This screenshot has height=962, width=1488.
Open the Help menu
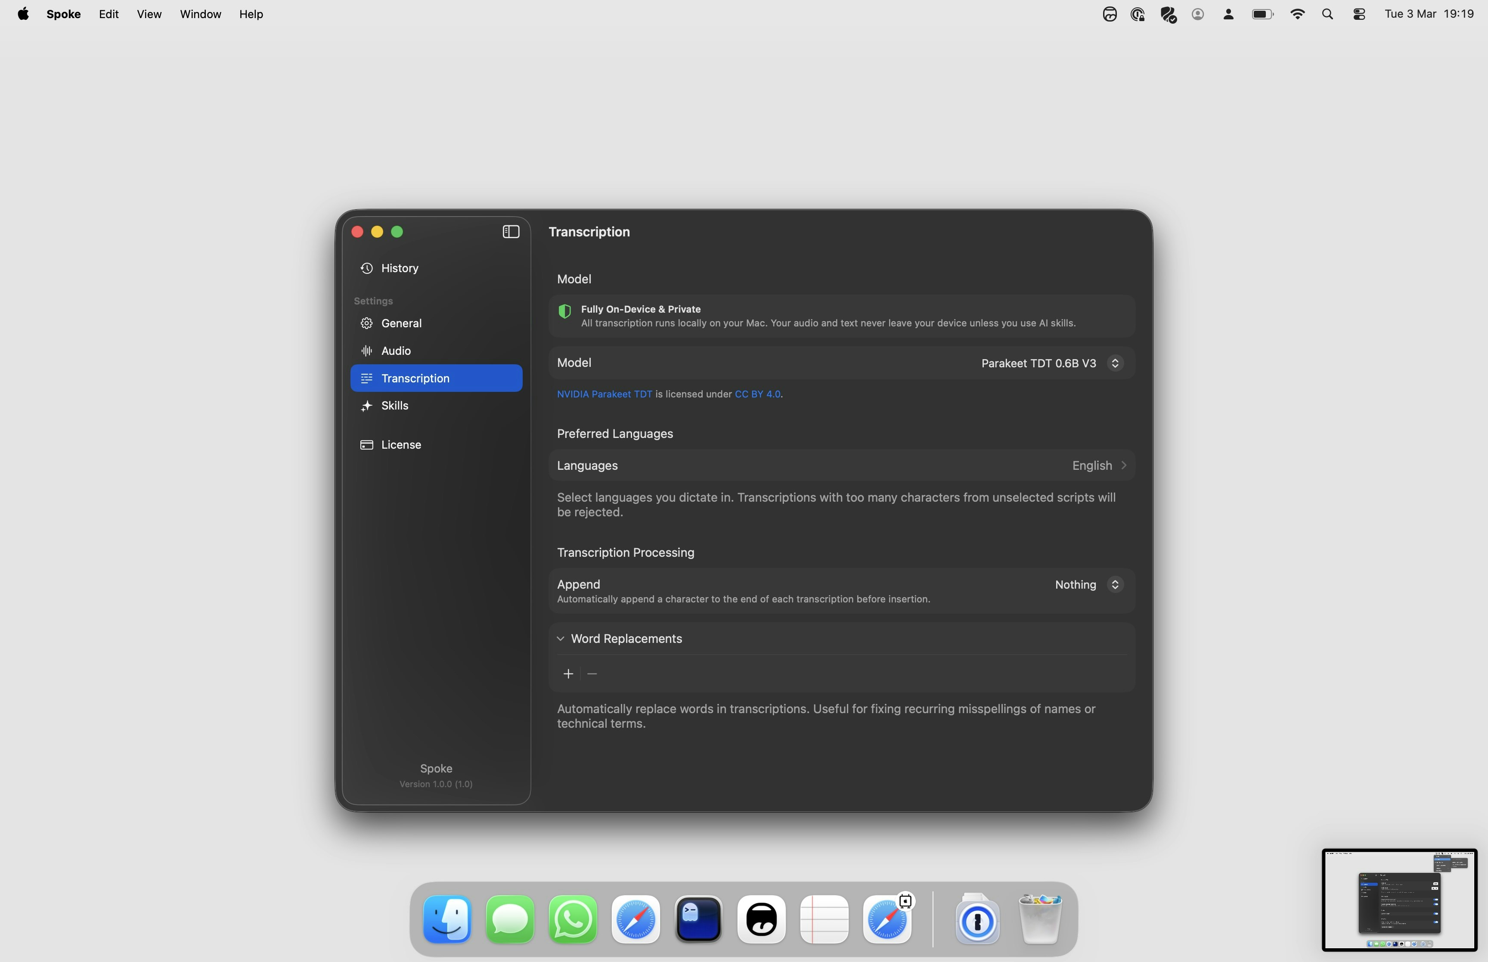tap(251, 14)
